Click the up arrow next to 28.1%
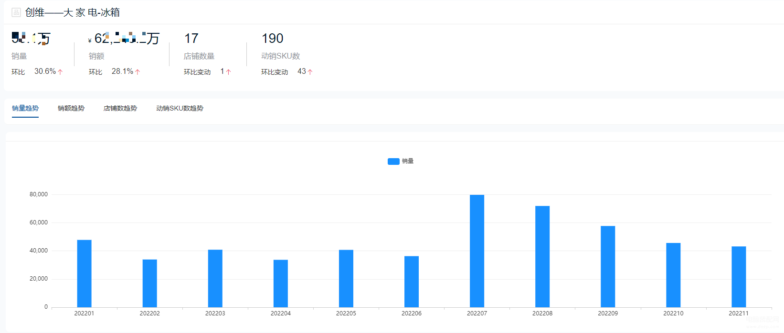The image size is (784, 333). (x=138, y=72)
